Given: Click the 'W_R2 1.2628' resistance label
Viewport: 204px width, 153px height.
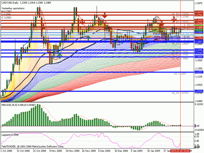Looking at the screenshot, I should (180, 22).
